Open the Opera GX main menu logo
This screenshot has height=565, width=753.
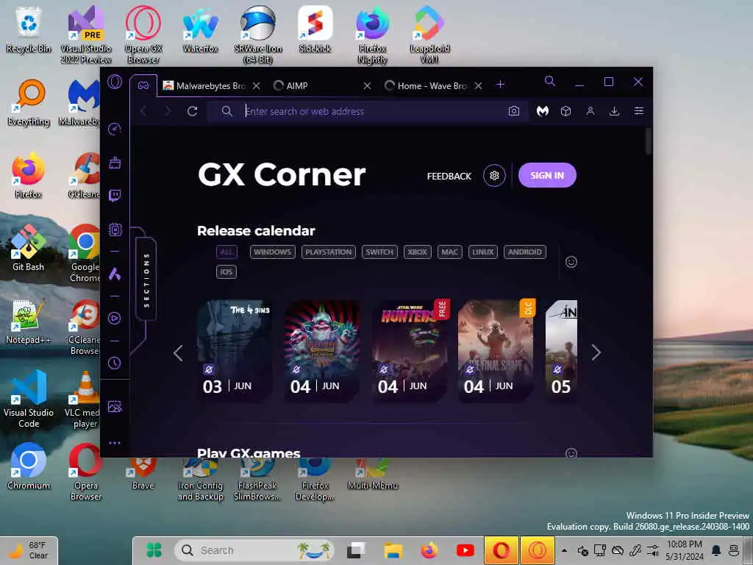click(x=115, y=82)
